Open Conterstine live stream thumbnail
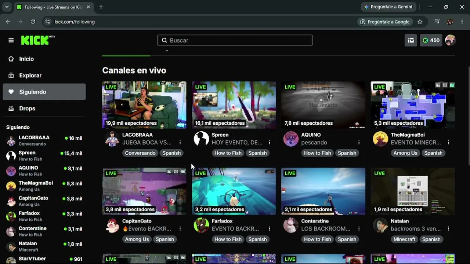This screenshot has height=264, width=470. coord(323,191)
